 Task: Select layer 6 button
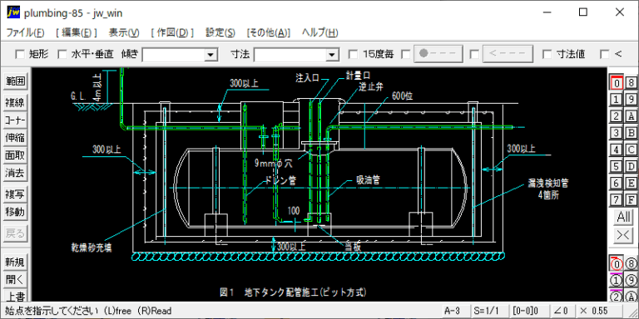click(617, 183)
